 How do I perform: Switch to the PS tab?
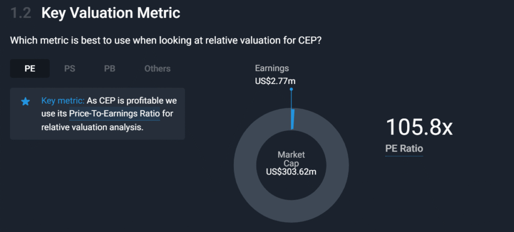click(x=70, y=68)
